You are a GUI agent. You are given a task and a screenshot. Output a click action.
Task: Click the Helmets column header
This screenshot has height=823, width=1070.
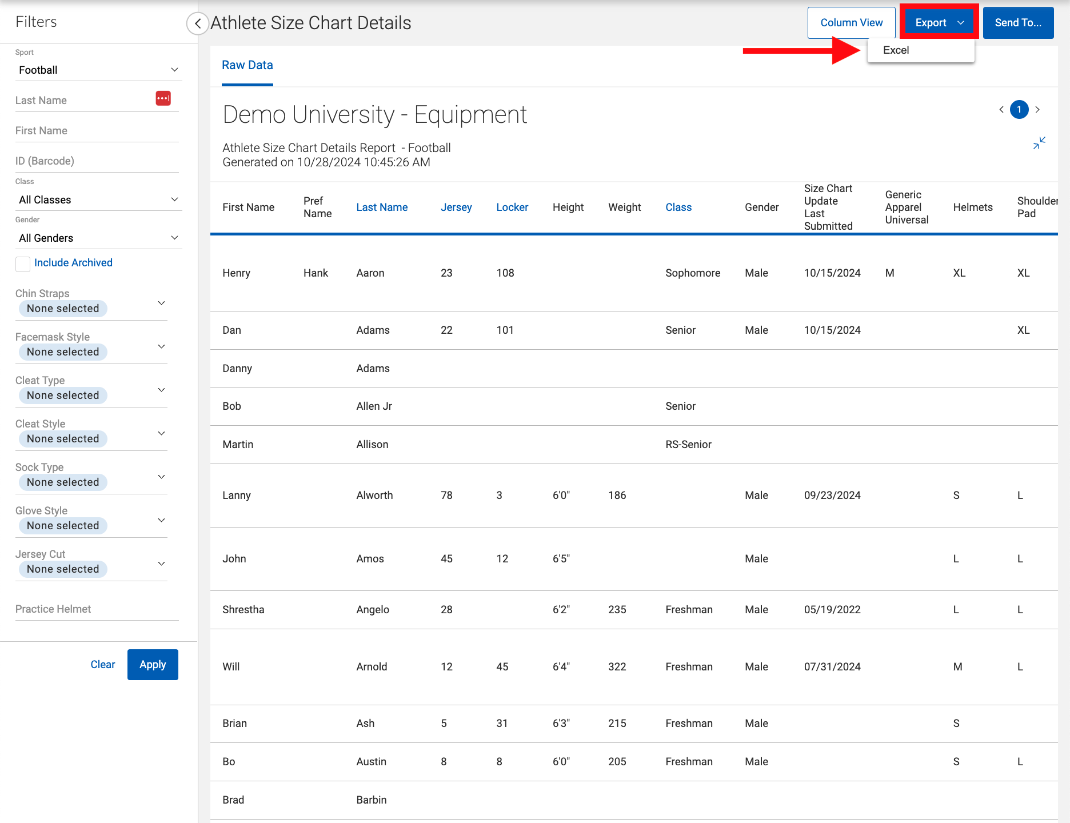coord(973,207)
